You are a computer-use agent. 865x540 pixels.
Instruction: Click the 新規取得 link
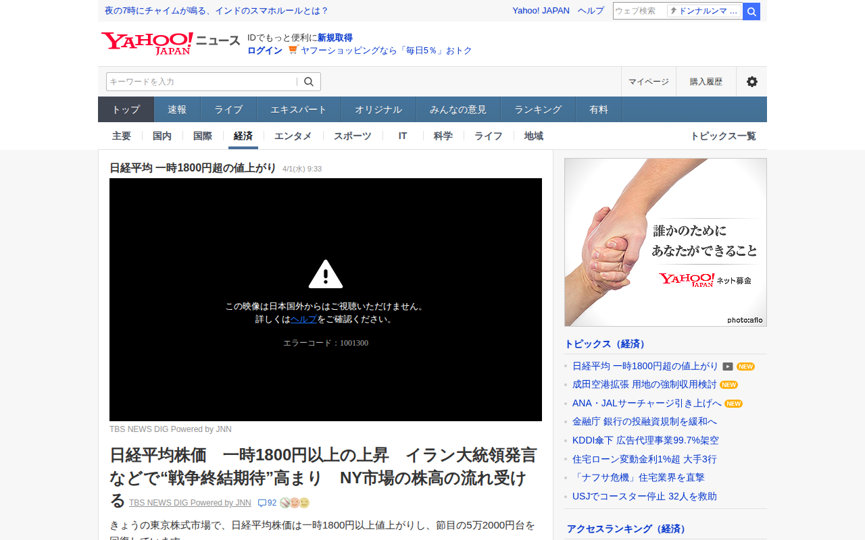click(x=335, y=38)
